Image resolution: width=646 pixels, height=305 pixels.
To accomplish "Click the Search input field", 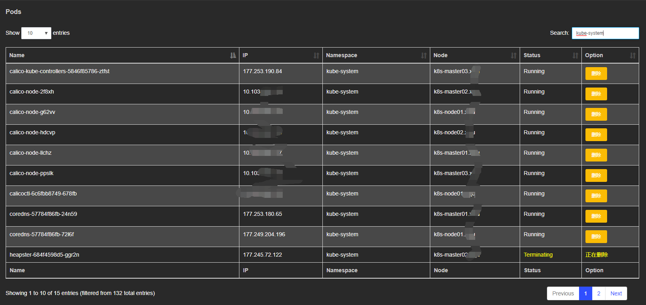I will 605,33.
